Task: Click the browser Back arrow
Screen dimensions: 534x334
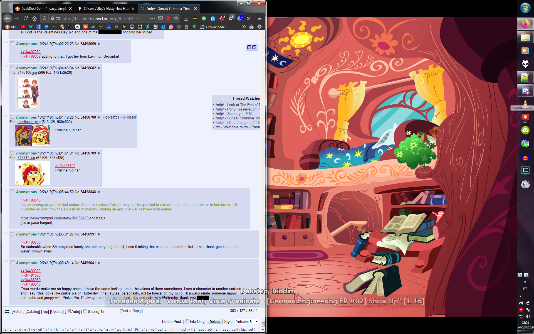Action: tap(8, 18)
